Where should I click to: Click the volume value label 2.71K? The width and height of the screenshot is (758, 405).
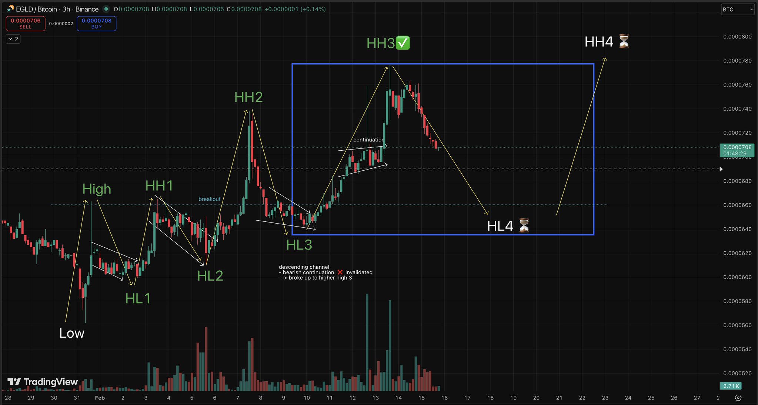tap(731, 386)
